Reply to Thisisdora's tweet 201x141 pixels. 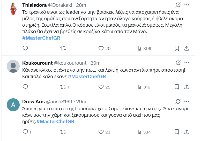pos(25,48)
